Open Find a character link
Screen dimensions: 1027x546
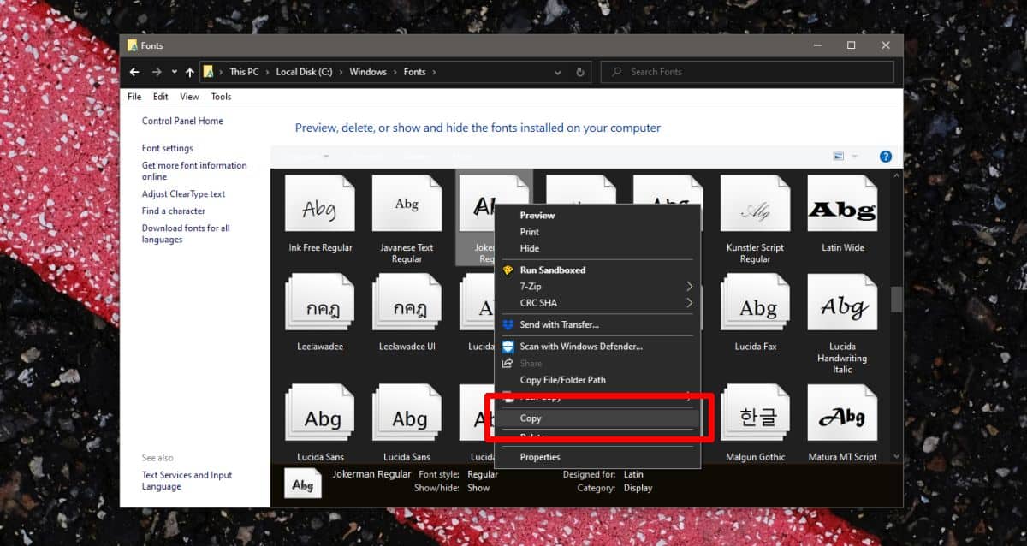click(174, 211)
